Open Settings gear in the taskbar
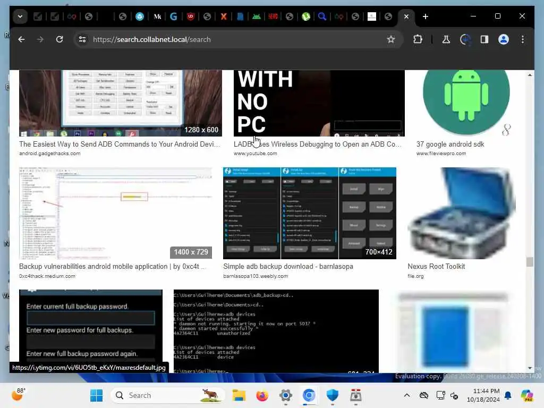This screenshot has width=544, height=408. tap(285, 395)
